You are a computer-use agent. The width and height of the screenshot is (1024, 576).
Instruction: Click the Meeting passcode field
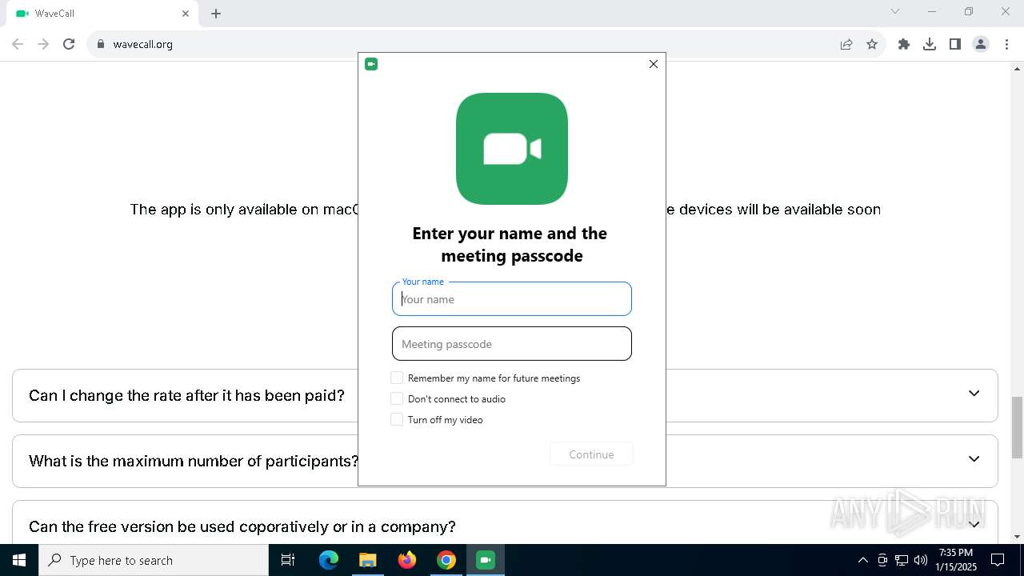512,343
